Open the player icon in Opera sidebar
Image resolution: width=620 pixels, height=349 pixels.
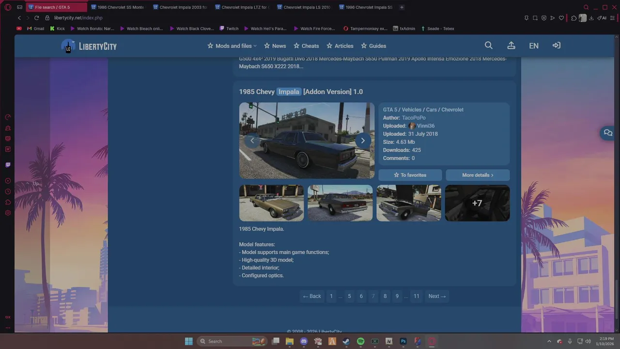(x=8, y=181)
